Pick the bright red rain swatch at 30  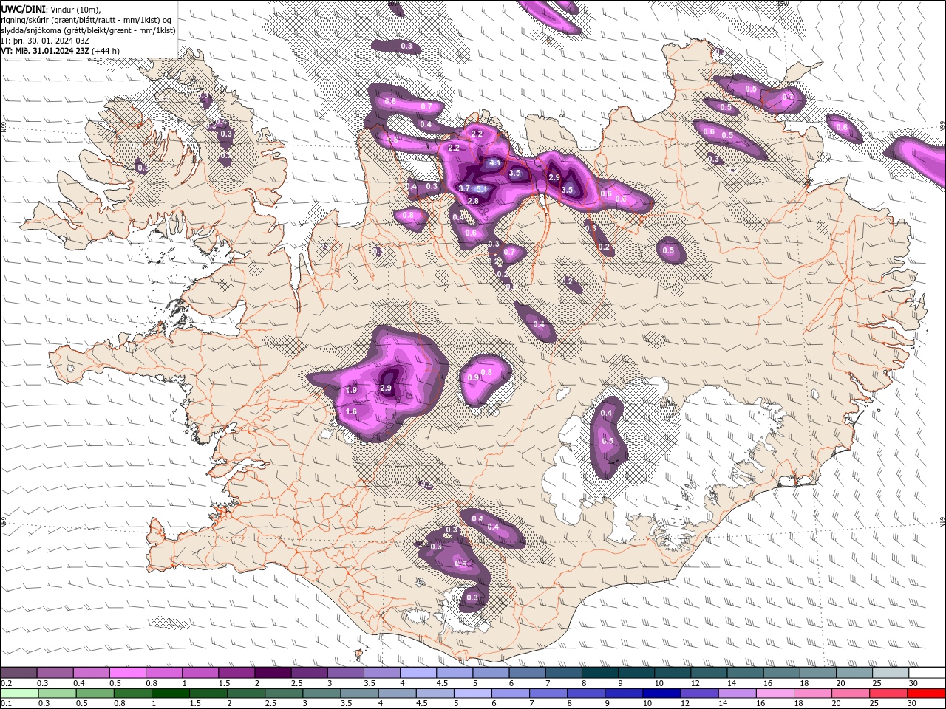[927, 693]
